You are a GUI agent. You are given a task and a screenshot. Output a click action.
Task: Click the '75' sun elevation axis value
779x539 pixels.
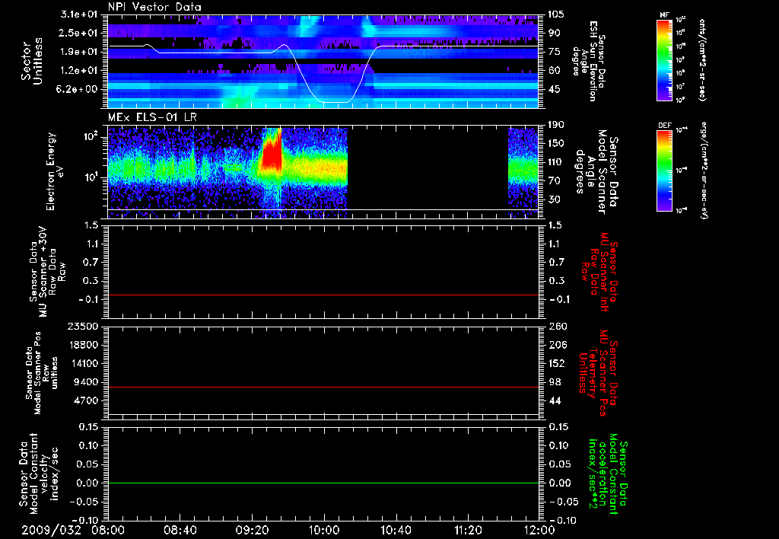554,52
